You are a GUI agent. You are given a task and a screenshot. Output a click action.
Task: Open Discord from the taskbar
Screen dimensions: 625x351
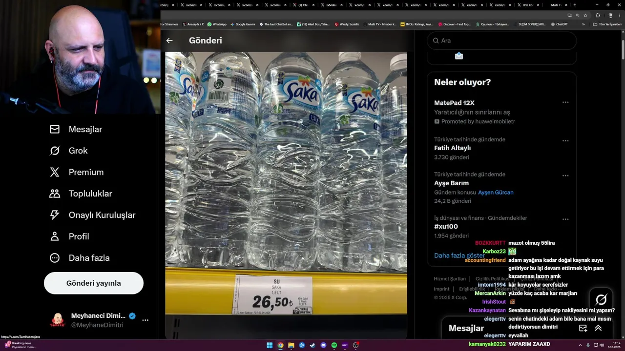(x=323, y=345)
